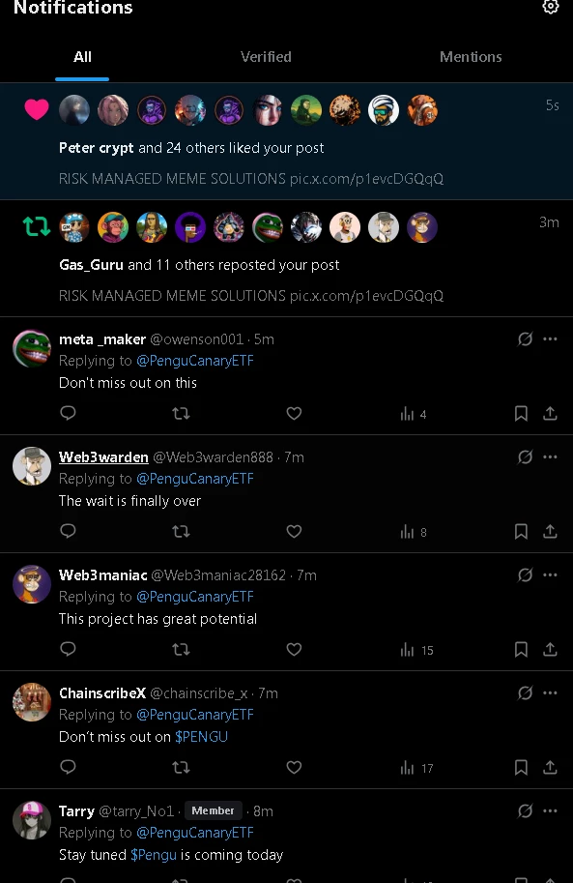Bookmark ChainscribeX's reply
This screenshot has width=573, height=883.
point(521,767)
